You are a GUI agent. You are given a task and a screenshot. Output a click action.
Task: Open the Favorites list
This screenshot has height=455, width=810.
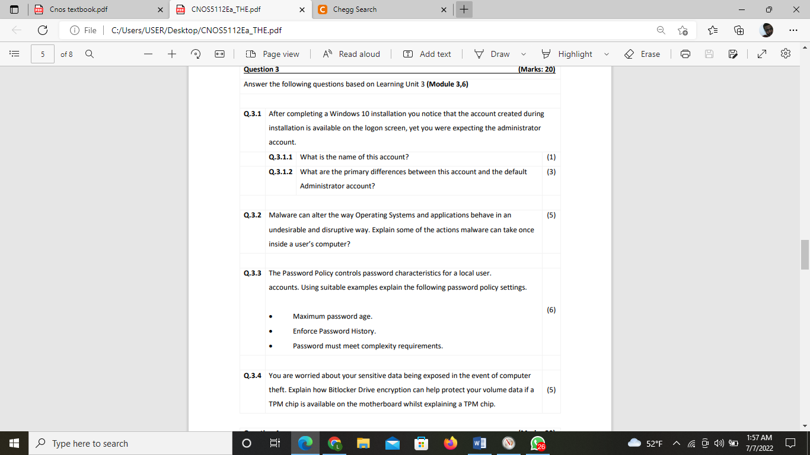click(x=713, y=30)
